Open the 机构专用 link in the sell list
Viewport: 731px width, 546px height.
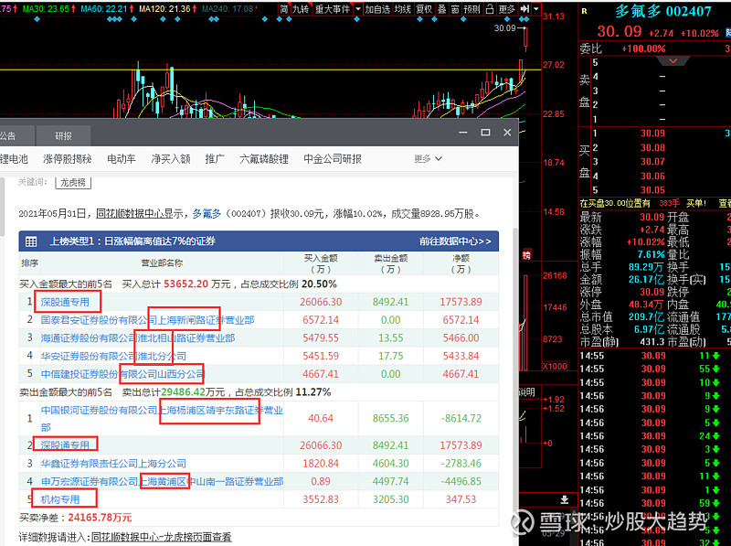(60, 499)
